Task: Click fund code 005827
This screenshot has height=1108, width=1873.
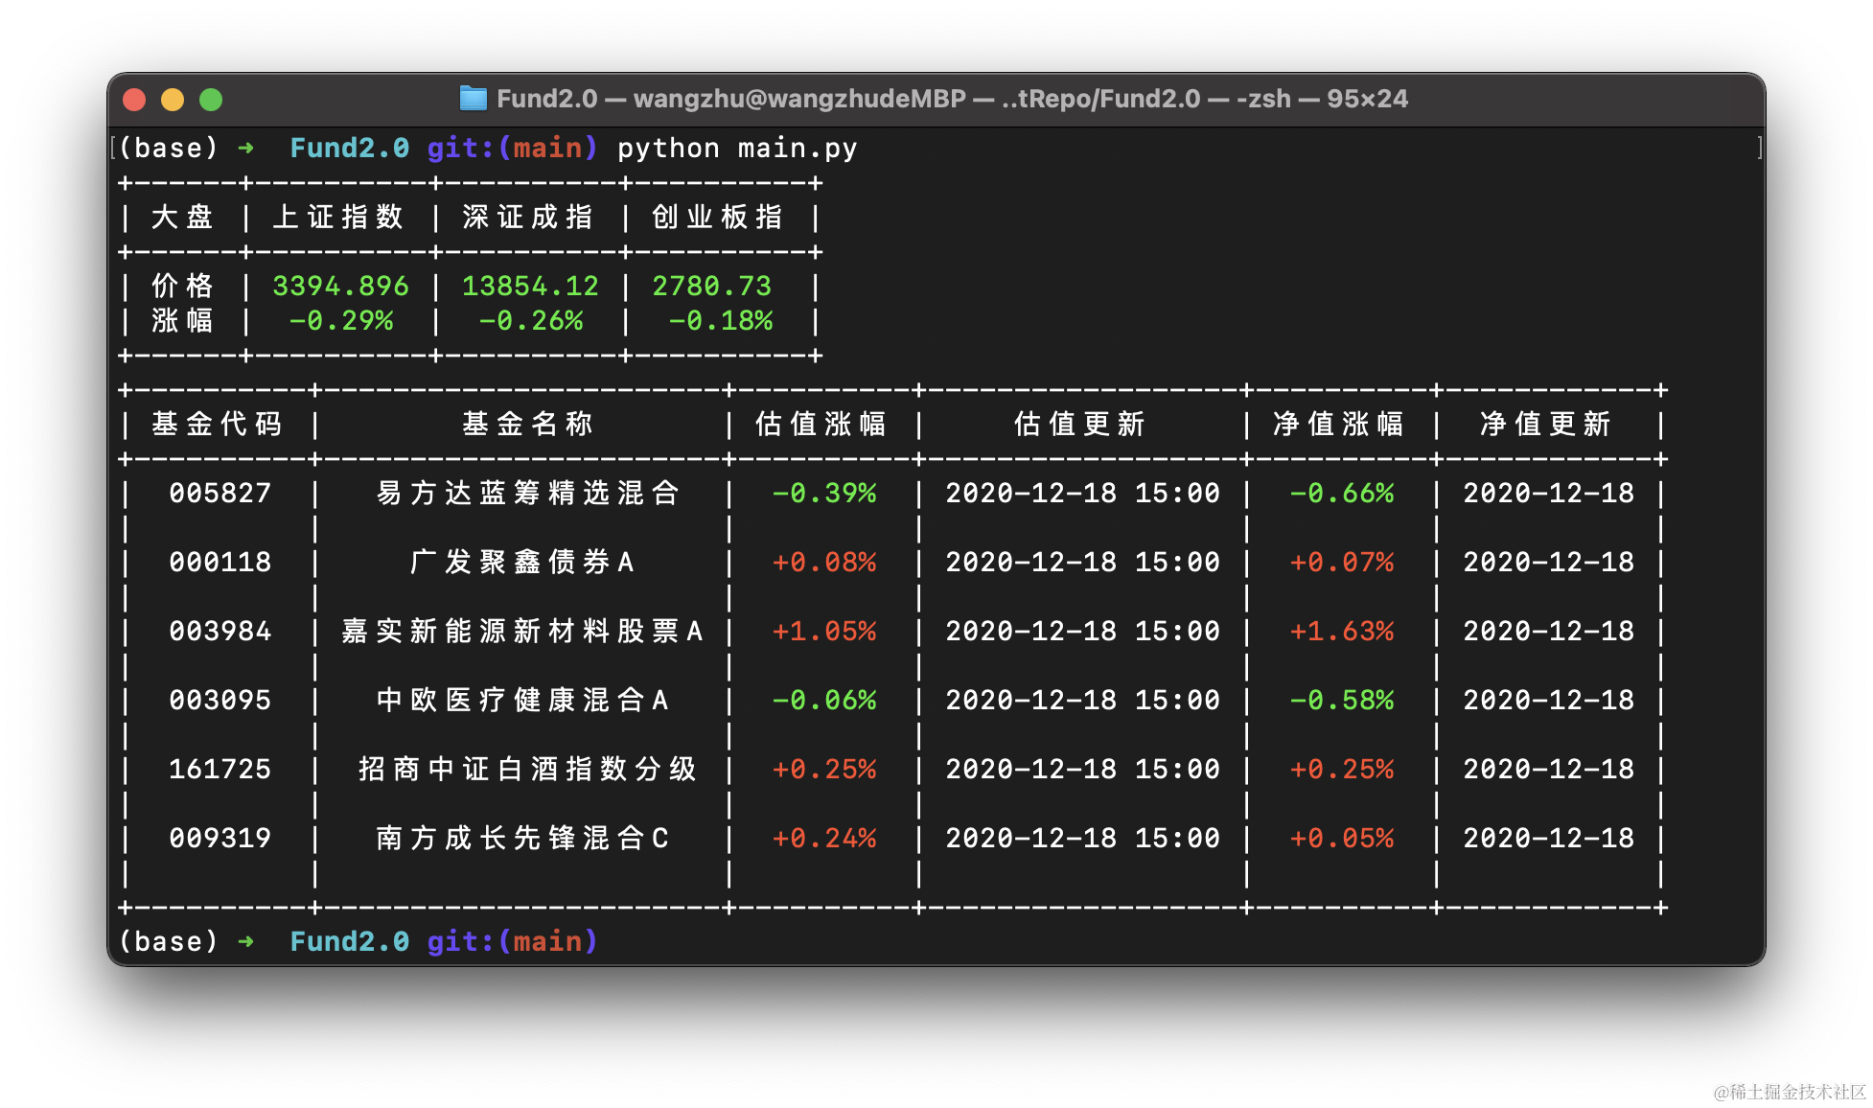Action: point(220,494)
